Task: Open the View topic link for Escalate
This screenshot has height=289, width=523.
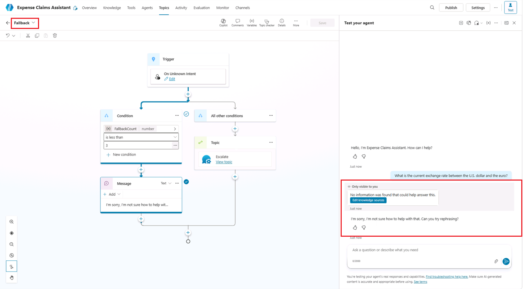Action: point(224,162)
